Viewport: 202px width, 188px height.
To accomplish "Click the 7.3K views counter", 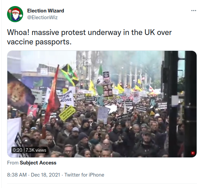I will click(x=36, y=150).
